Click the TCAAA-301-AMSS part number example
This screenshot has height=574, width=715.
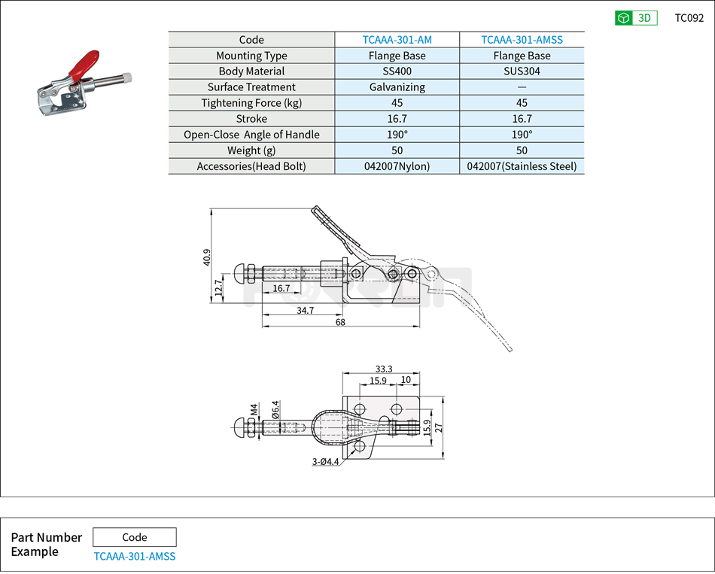click(x=134, y=556)
